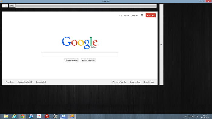Image resolution: width=212 pixels, height=119 pixels.
Task: Click the Cerca con Google button
Action: 71,60
